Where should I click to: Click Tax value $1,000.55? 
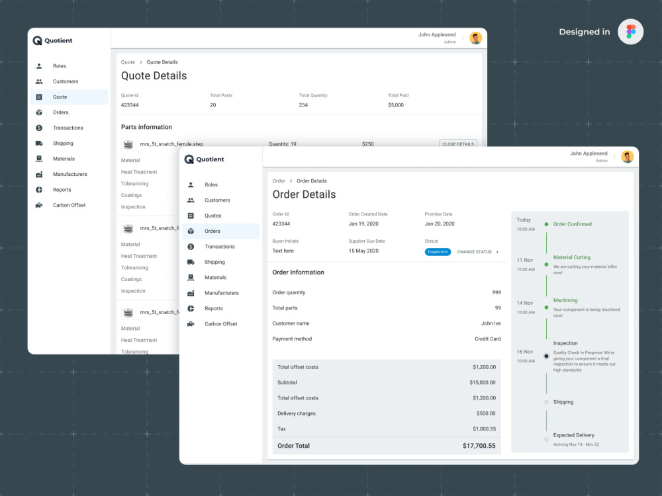pyautogui.click(x=485, y=429)
